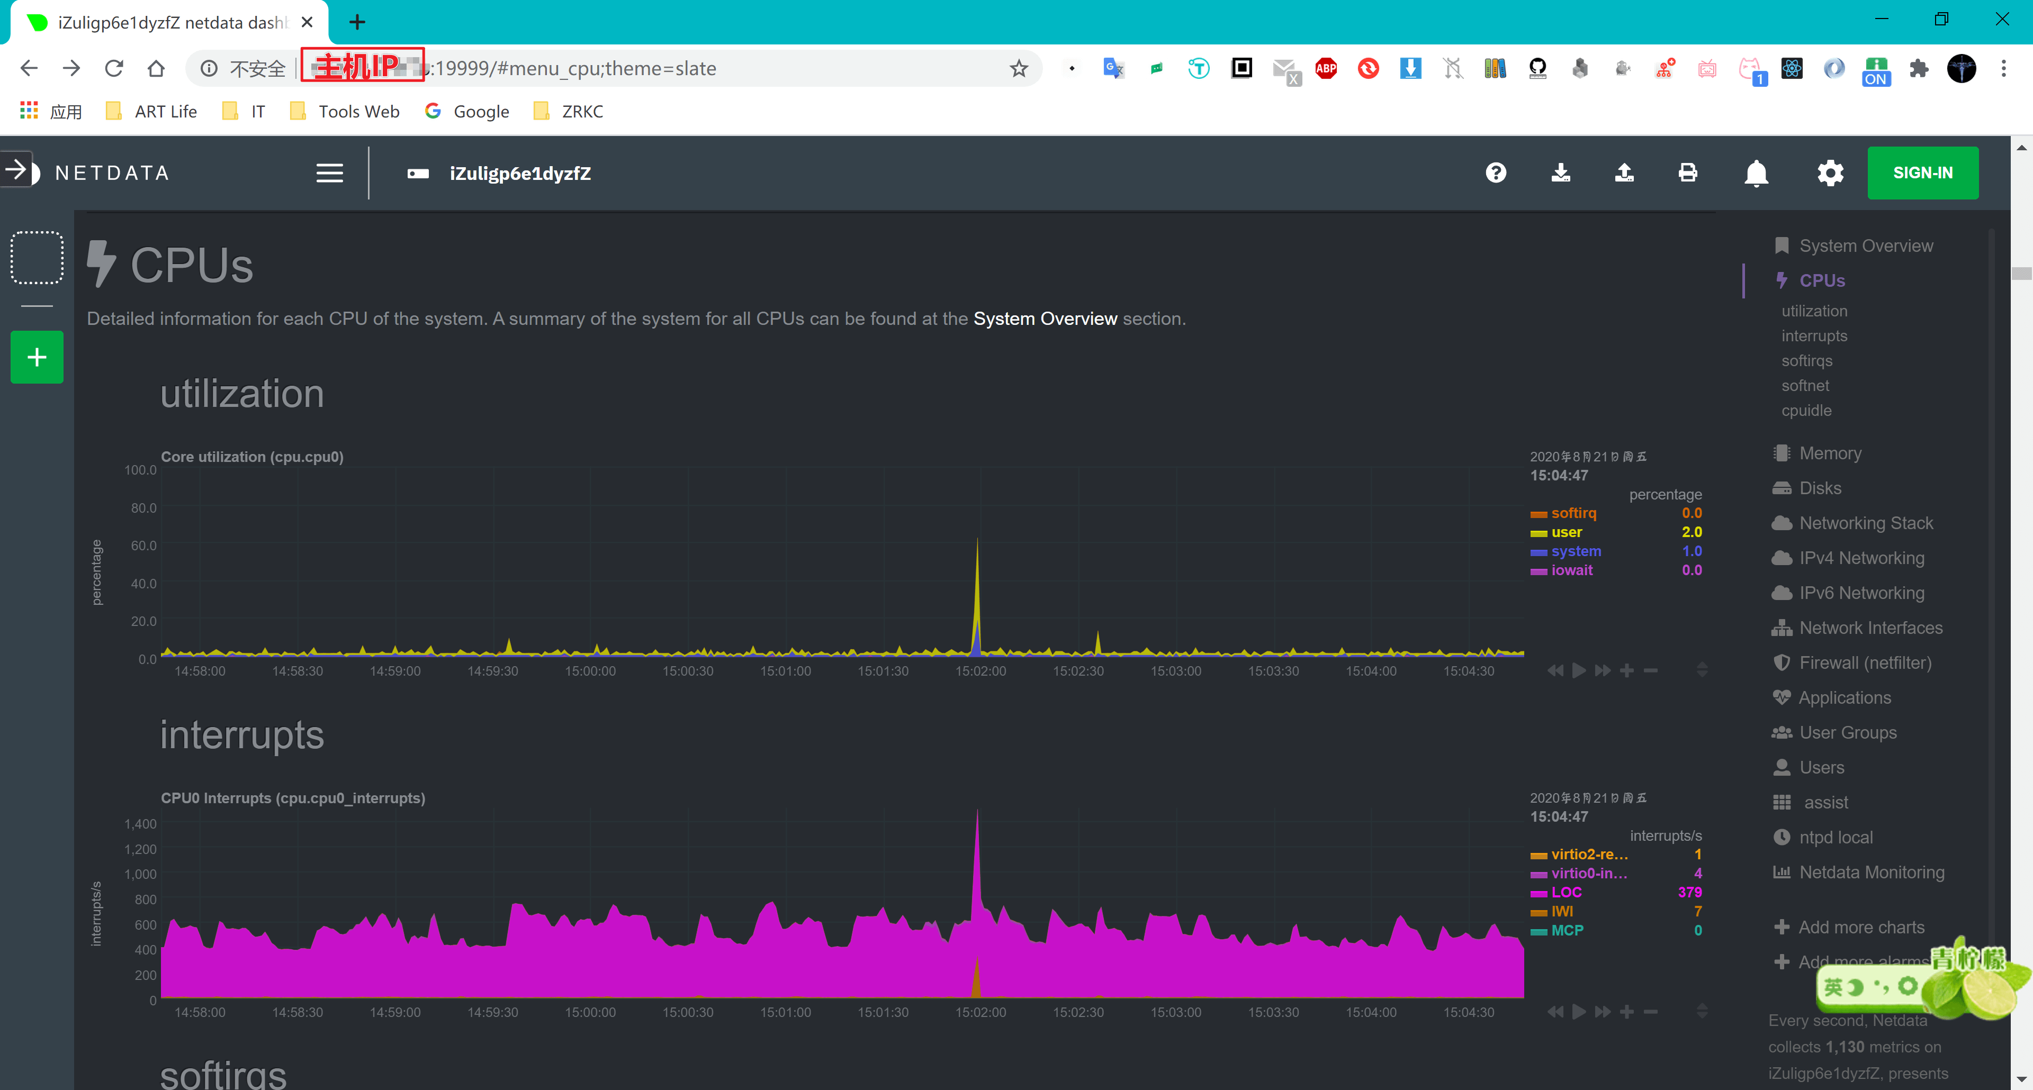
Task: Toggle the user dimension in CPU legend
Action: (1566, 532)
